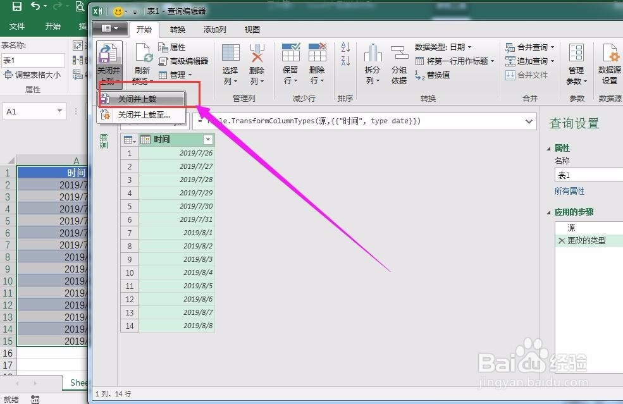Click 调整表格大小 in Excel
Image resolution: width=623 pixels, height=404 pixels.
32,75
